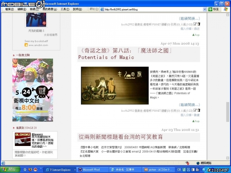The image size is (231, 173).
Task: Open the Internet Explorer group dropdown arrow
Action: (x=75, y=170)
